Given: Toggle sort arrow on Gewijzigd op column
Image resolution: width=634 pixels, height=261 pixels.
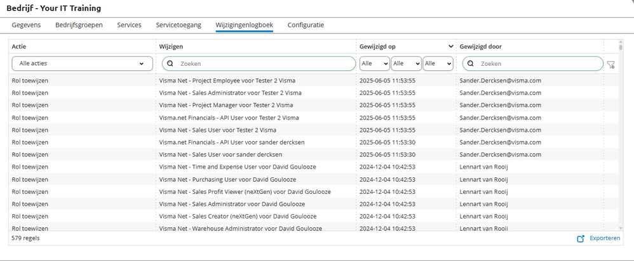Looking at the screenshot, I should [451, 47].
